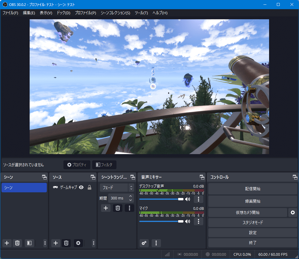Pop out the シーントランジション dock panel

pyautogui.click(x=133, y=177)
